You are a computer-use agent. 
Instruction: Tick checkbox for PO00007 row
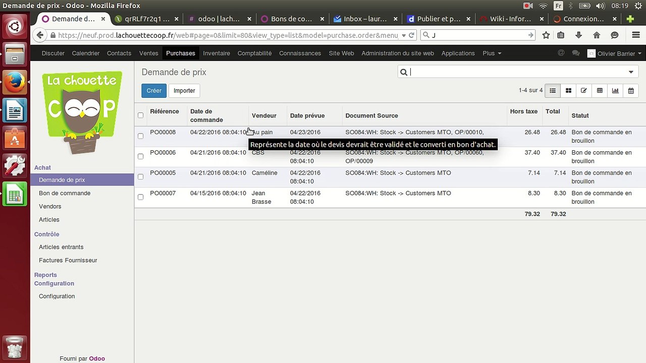140,197
